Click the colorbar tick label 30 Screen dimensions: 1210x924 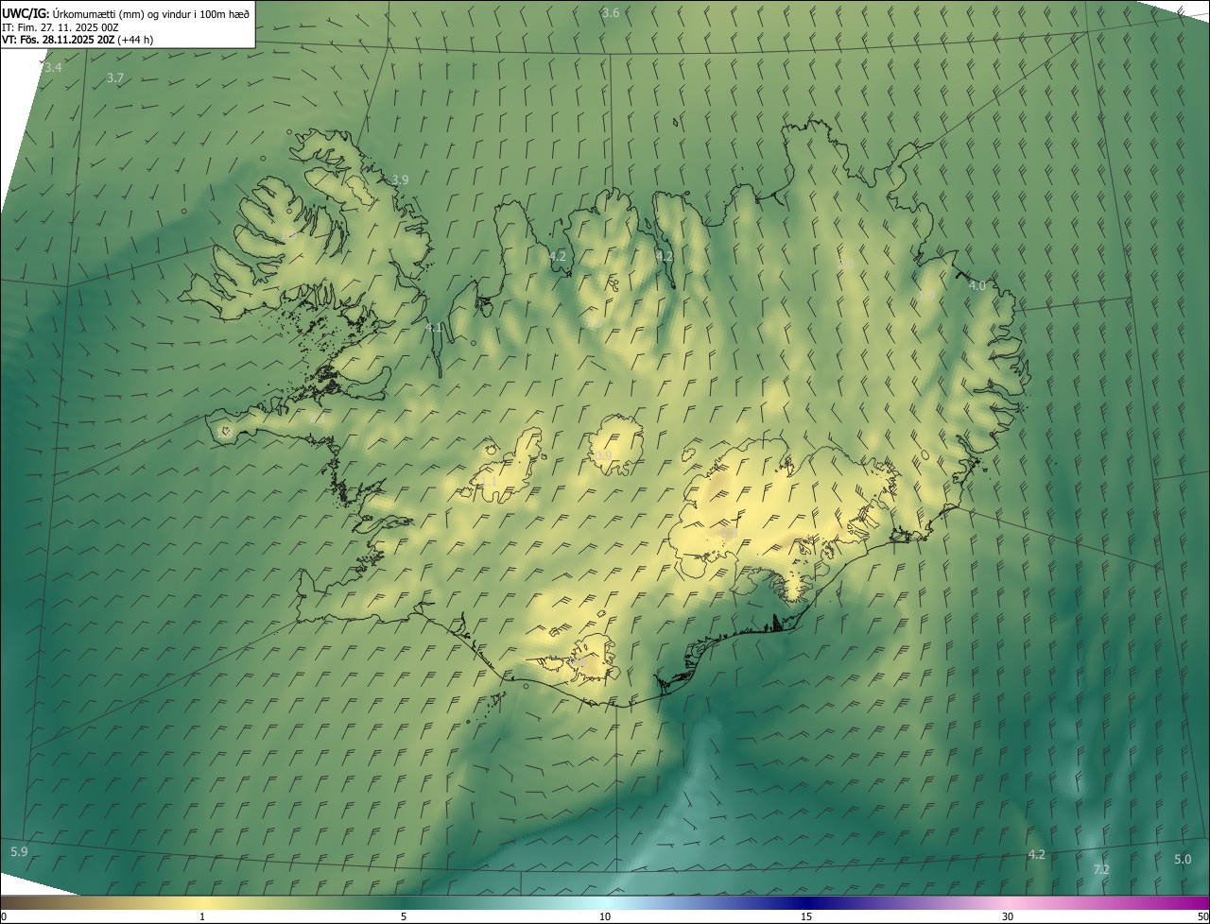point(1008,916)
